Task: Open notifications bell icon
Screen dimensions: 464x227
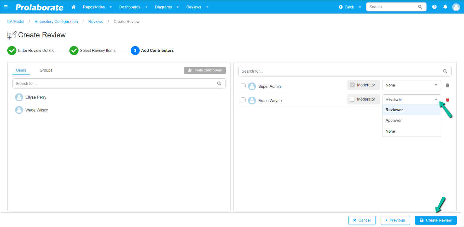Action: click(445, 7)
